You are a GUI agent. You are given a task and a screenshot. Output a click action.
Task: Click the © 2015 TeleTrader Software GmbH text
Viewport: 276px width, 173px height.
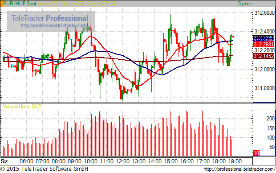coord(44,169)
